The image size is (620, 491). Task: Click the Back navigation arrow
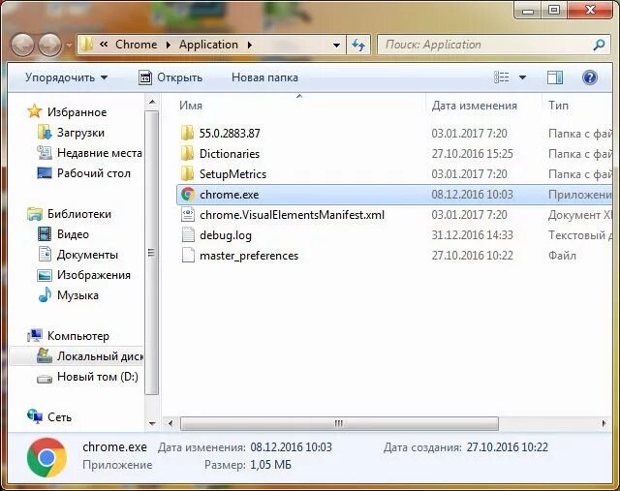[x=22, y=45]
